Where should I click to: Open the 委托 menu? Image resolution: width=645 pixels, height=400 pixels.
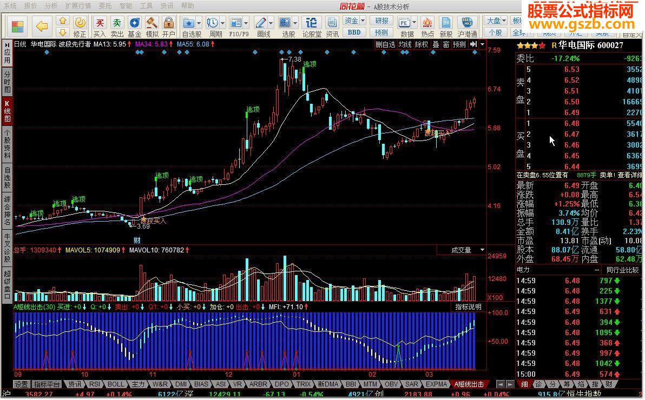pos(106,6)
